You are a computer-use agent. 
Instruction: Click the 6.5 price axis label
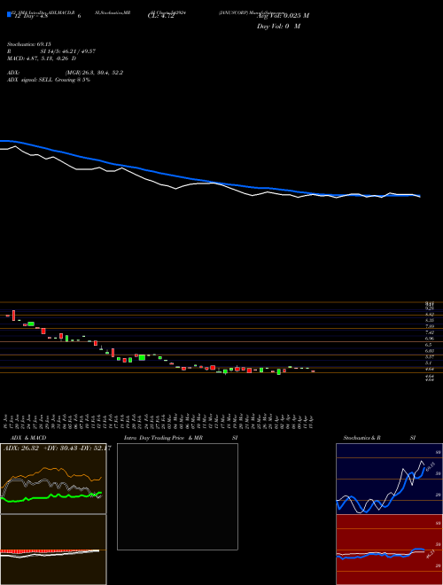428,345
